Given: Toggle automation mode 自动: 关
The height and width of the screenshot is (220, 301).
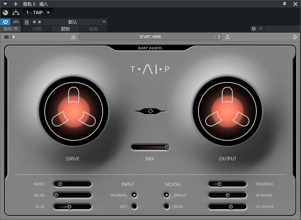Looking at the screenshot, I should click(x=11, y=29).
